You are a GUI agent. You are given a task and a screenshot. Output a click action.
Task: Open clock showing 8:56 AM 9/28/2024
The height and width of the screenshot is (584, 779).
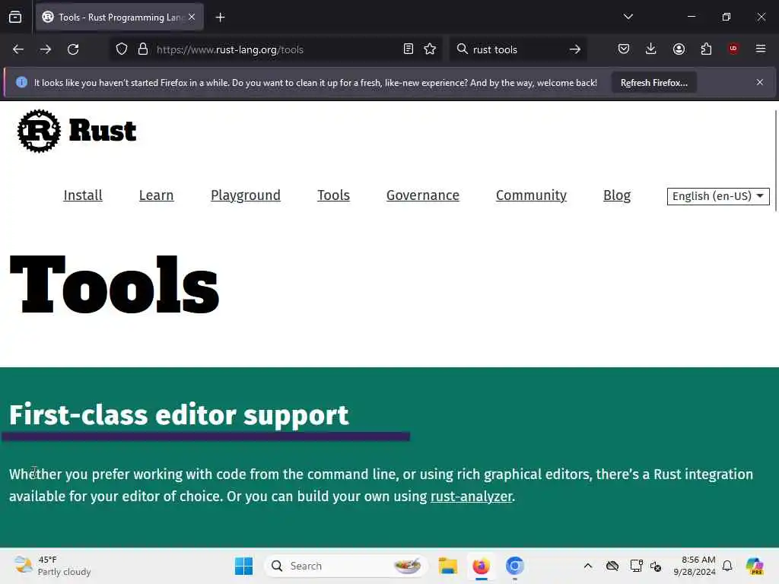(x=695, y=566)
